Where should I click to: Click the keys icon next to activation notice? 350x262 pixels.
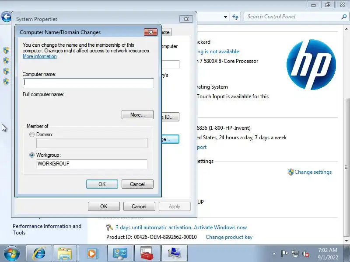click(109, 228)
